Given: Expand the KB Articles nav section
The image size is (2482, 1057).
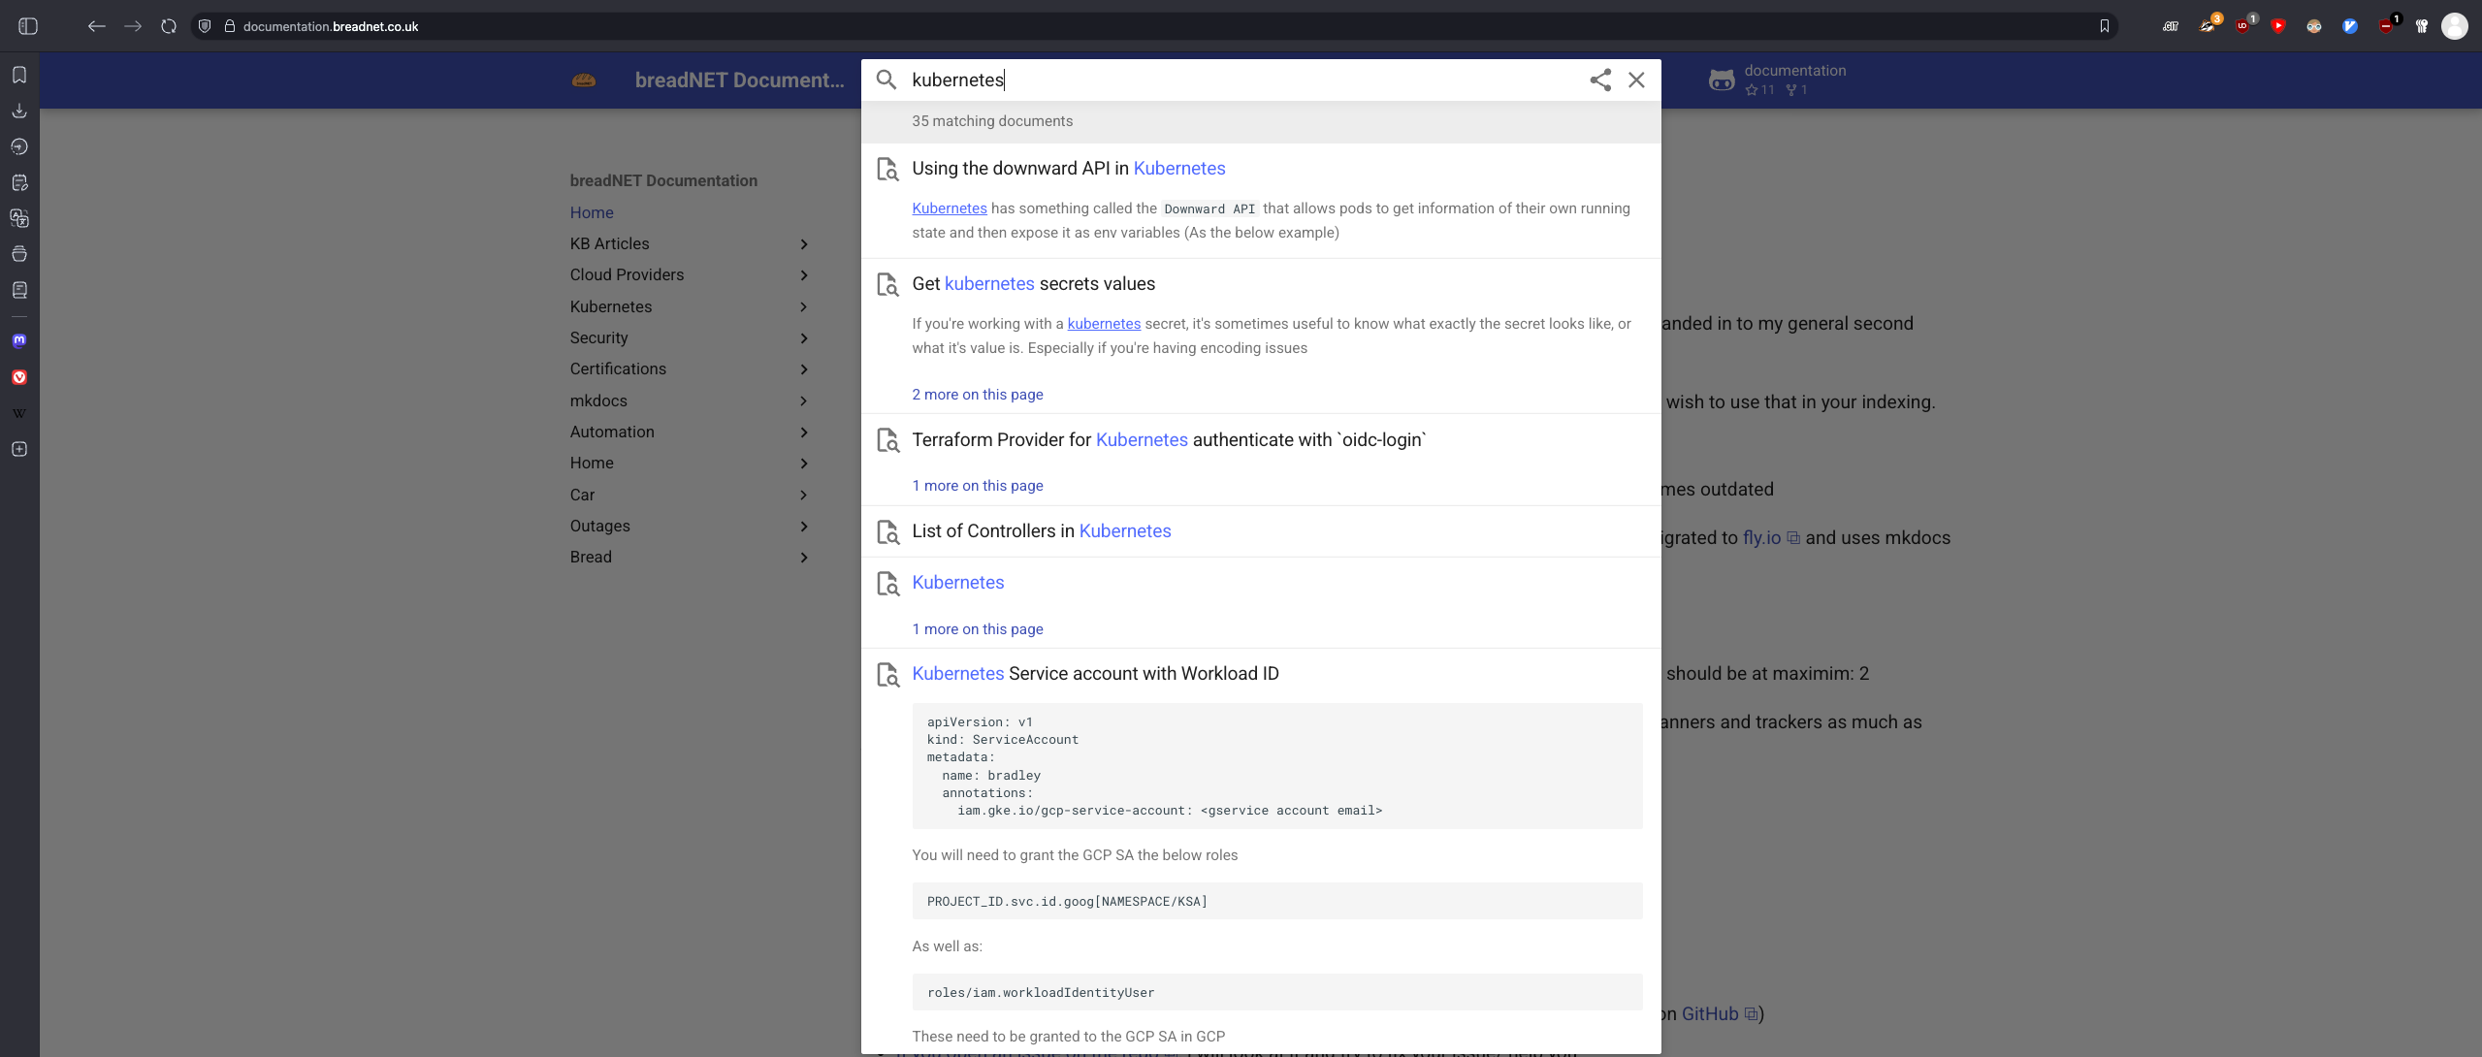Looking at the screenshot, I should coord(803,244).
